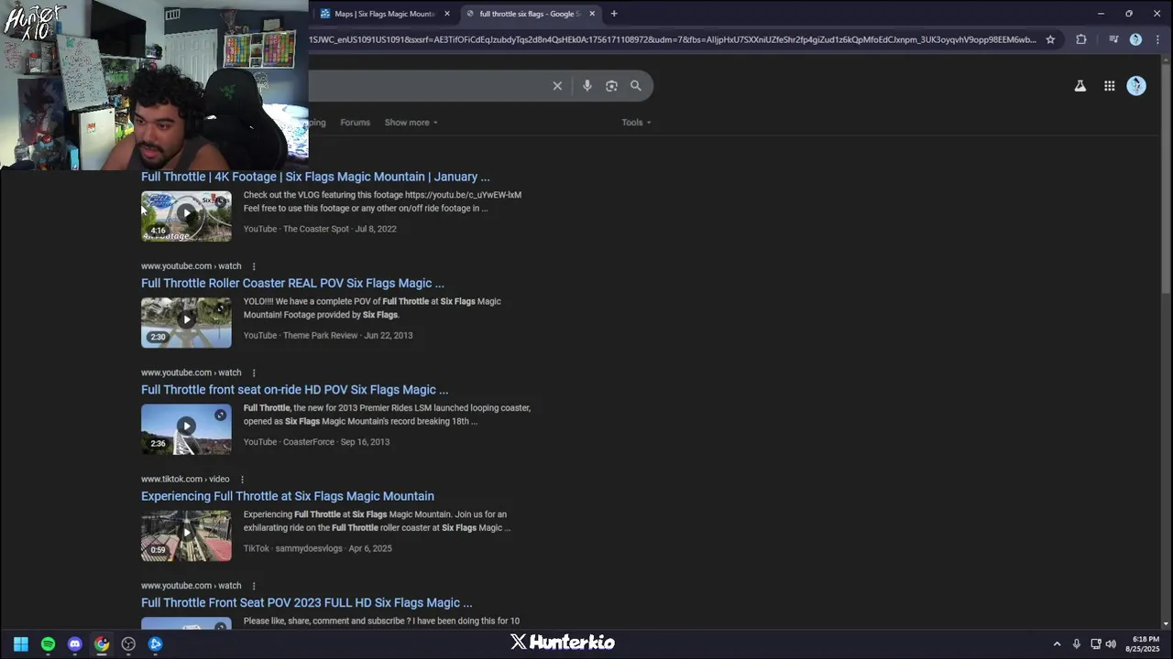The height and width of the screenshot is (659, 1173).
Task: Open the network status tray icon
Action: (x=1095, y=644)
